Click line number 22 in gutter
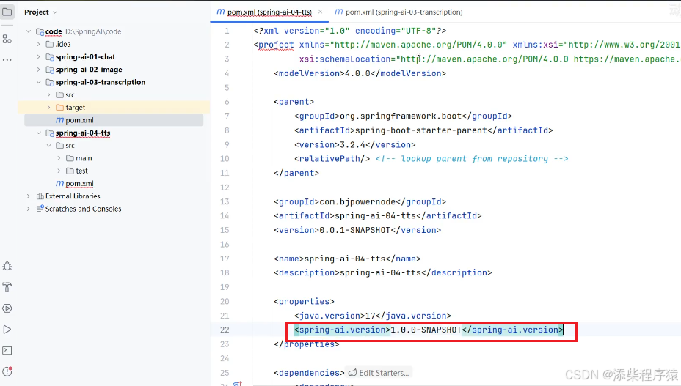Image resolution: width=681 pixels, height=386 pixels. coord(225,330)
